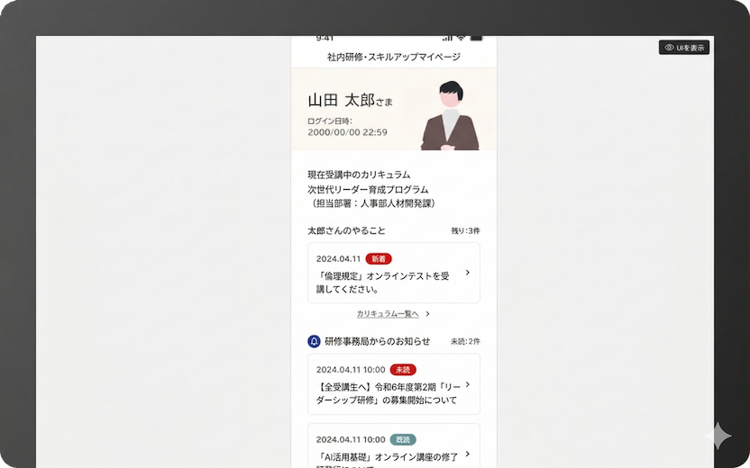This screenshot has height=468, width=750.
Task: Click the heading 研修事務局からのお知らせ
Action: coord(378,341)
